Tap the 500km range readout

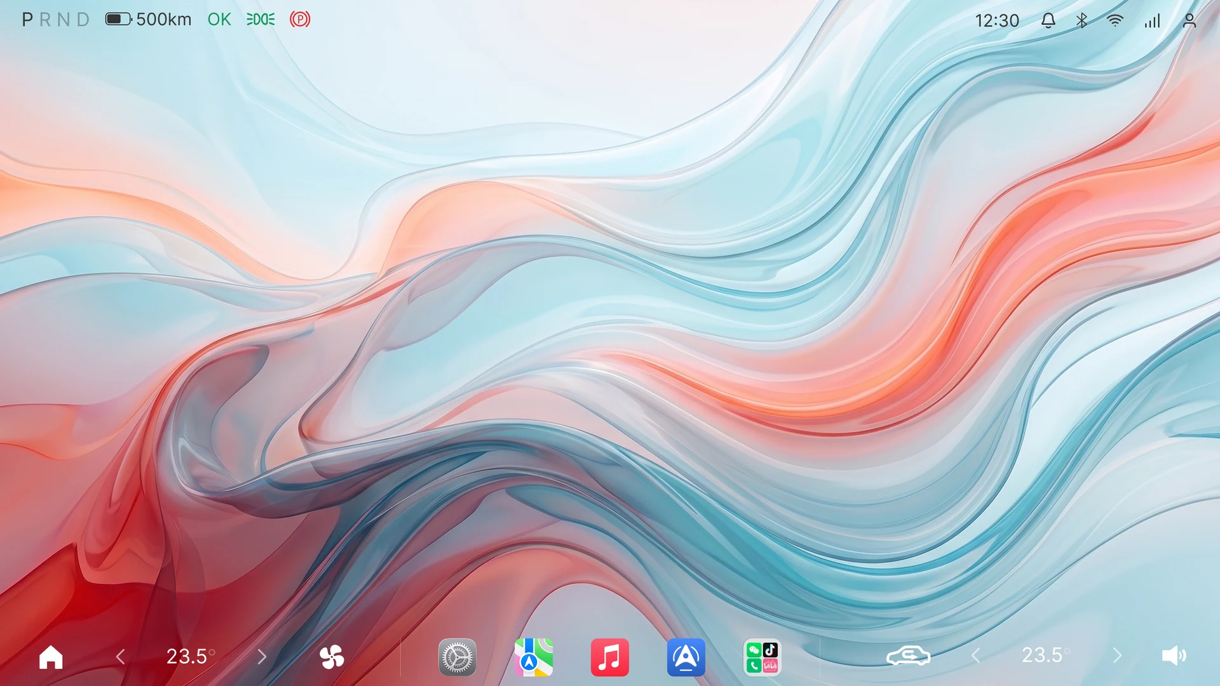click(x=164, y=19)
